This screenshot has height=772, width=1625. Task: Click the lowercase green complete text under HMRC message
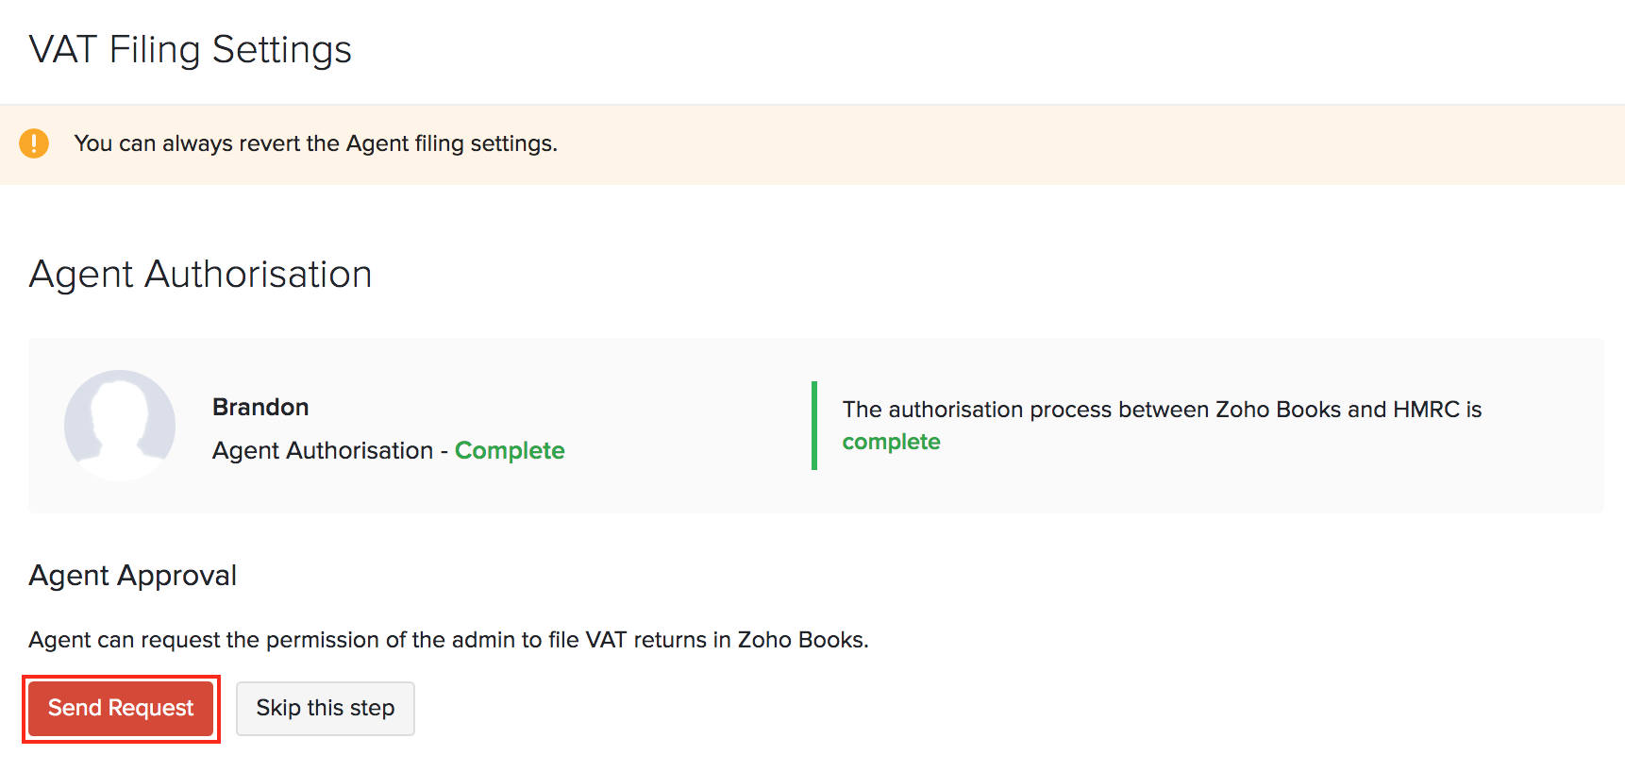[891, 442]
